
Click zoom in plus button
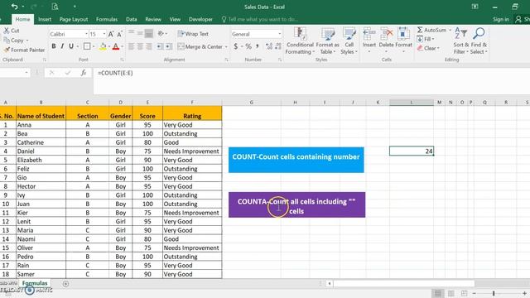coord(524,293)
